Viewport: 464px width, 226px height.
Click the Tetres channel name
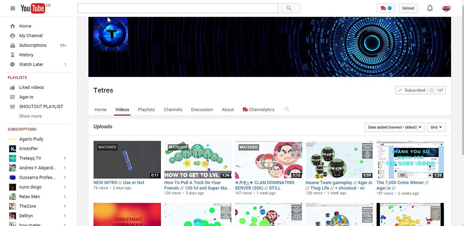click(x=103, y=90)
